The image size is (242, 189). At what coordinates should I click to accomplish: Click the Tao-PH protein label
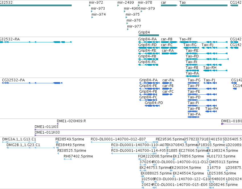pos(212,109)
